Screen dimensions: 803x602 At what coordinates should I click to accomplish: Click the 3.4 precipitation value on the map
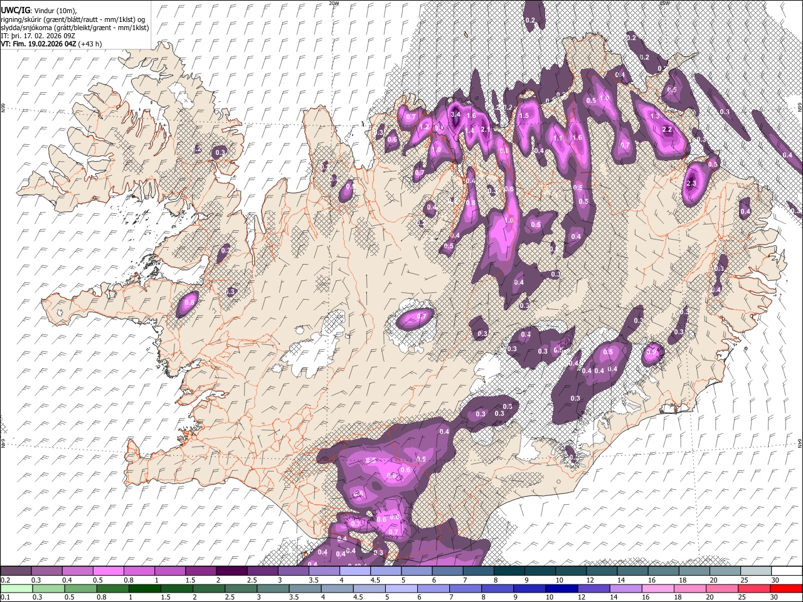point(456,114)
